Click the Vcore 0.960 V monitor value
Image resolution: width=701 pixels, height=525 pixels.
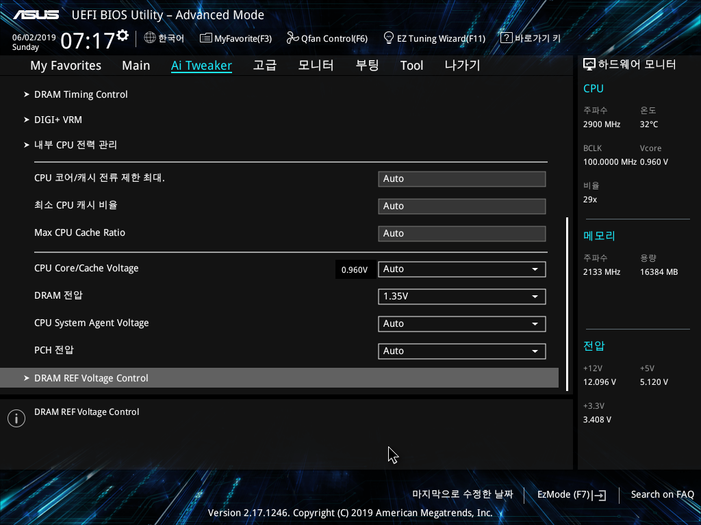coord(654,162)
